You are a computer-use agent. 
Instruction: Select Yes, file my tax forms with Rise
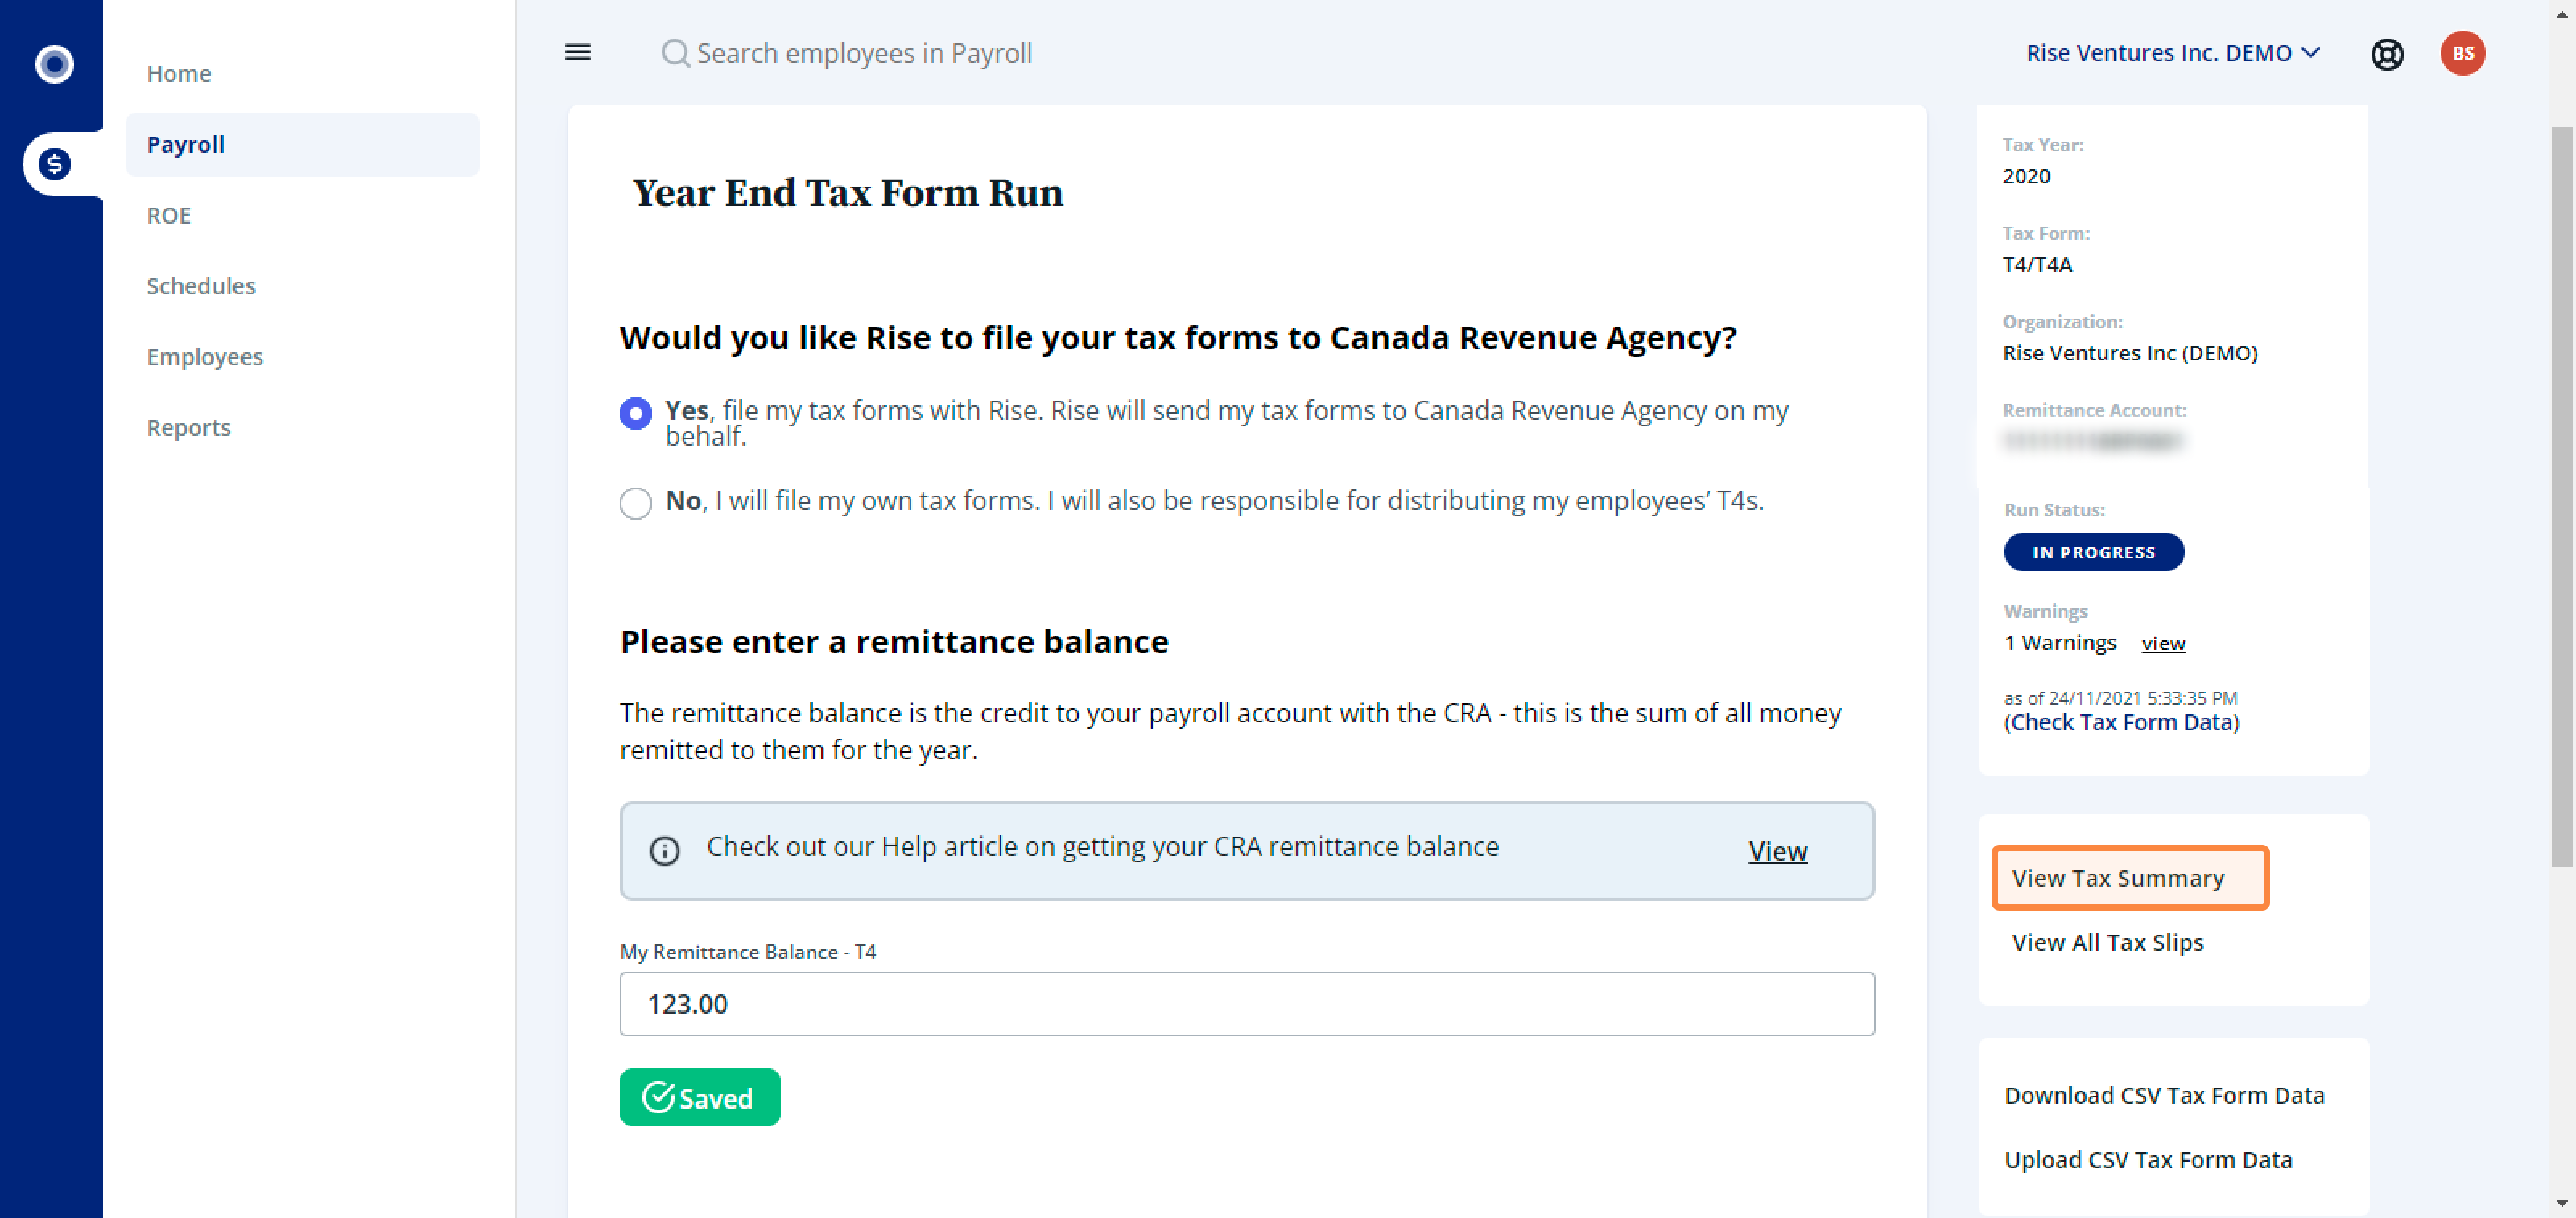[635, 413]
